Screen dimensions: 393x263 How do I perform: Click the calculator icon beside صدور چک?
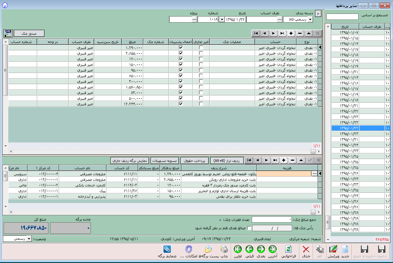click(x=8, y=33)
